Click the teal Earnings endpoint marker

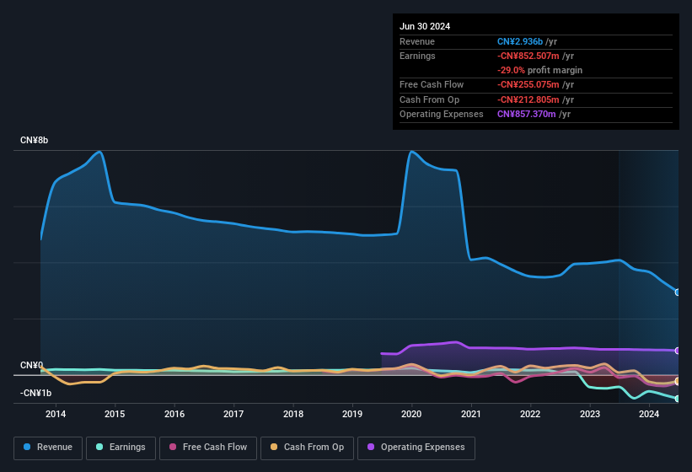[x=678, y=399]
